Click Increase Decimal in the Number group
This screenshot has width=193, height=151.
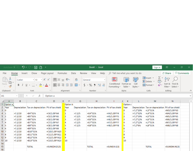[x=100, y=85]
